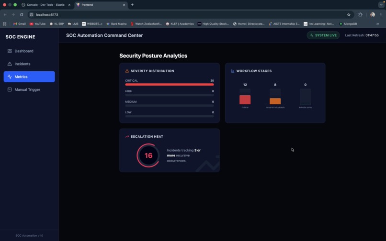Expand the tab search dropdown arrow

pyautogui.click(x=381, y=5)
